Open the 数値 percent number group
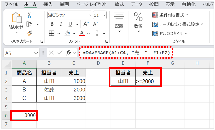This screenshot has height=130, width=215. [x=138, y=22]
